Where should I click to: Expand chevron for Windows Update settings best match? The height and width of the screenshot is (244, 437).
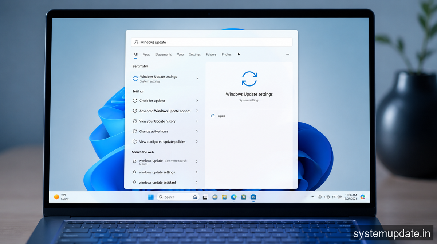tap(197, 79)
